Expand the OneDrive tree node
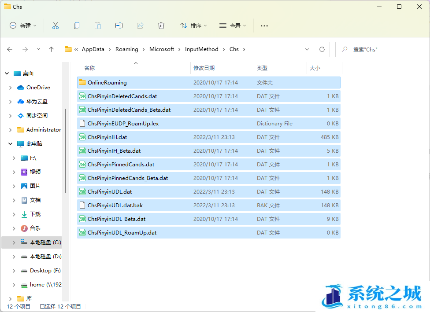 coord(10,88)
